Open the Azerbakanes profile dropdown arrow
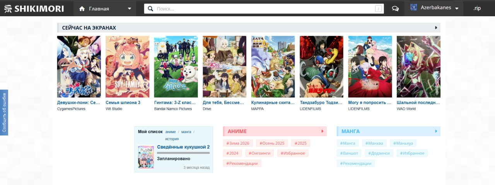Image resolution: width=495 pixels, height=185 pixels. pos(457,9)
